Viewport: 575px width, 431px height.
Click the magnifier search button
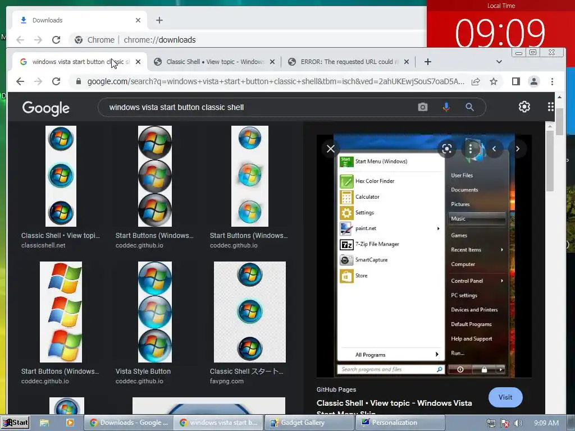(x=470, y=107)
